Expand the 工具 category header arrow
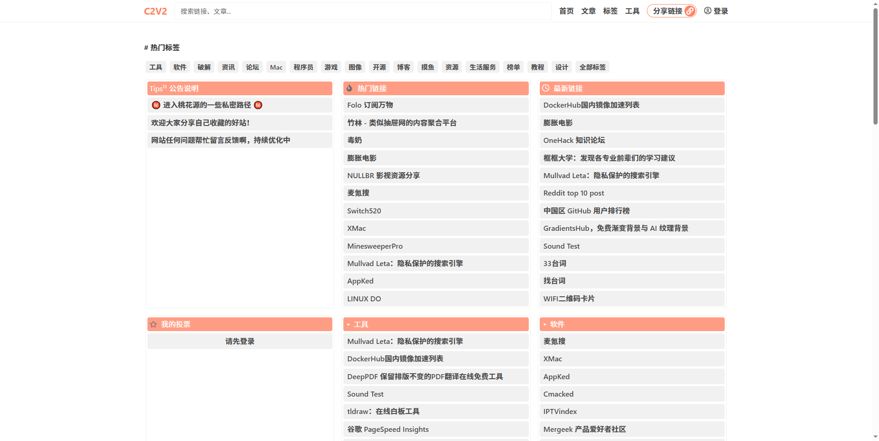The height and width of the screenshot is (441, 879). pos(349,324)
